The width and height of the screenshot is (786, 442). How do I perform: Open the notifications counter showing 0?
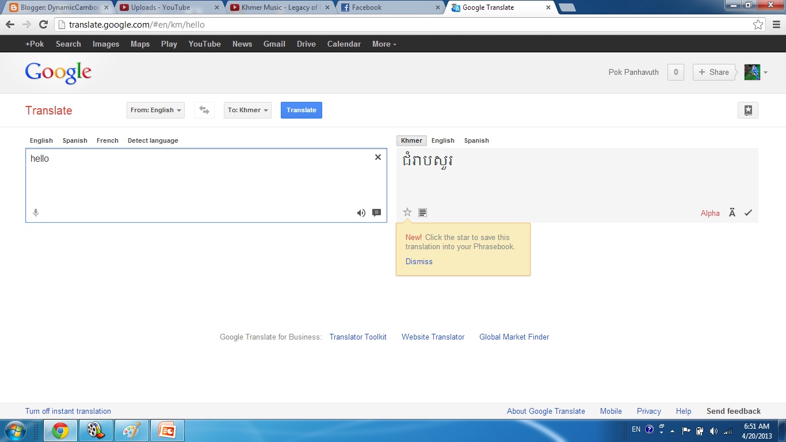pyautogui.click(x=676, y=72)
